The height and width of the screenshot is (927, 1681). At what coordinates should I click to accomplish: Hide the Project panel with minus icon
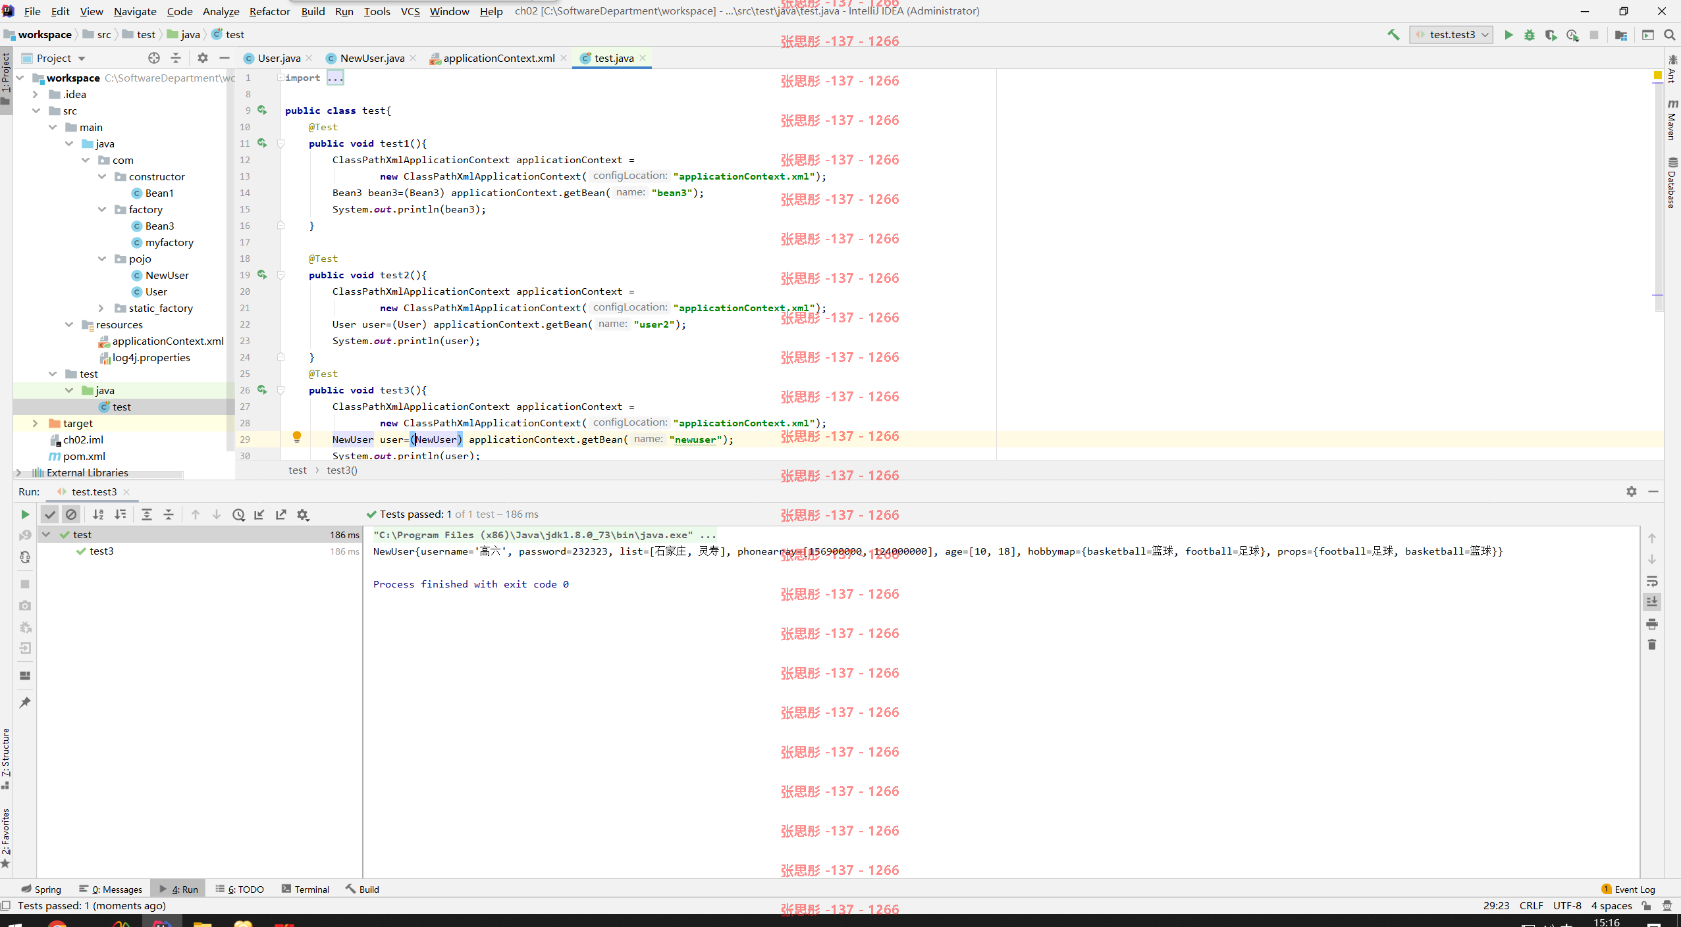pos(225,58)
